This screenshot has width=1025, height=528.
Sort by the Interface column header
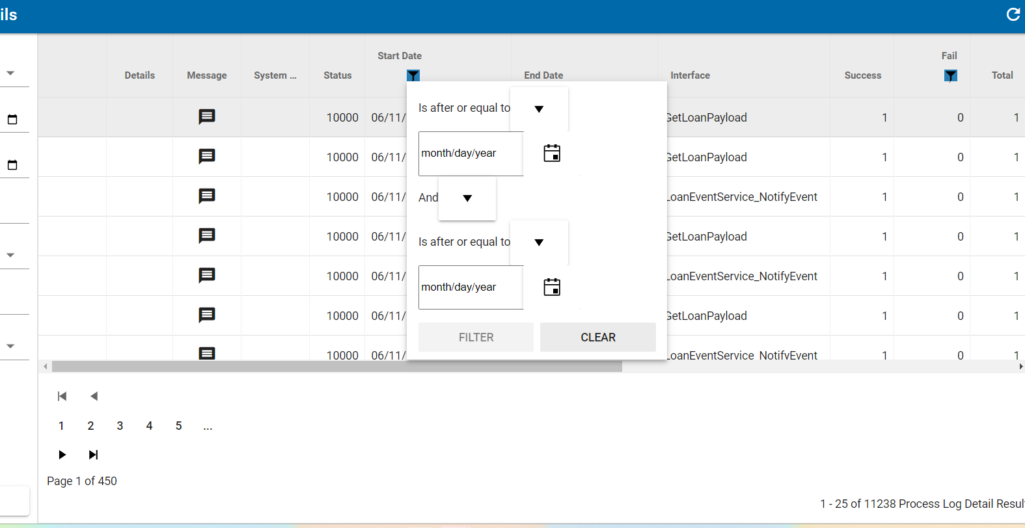coord(690,75)
